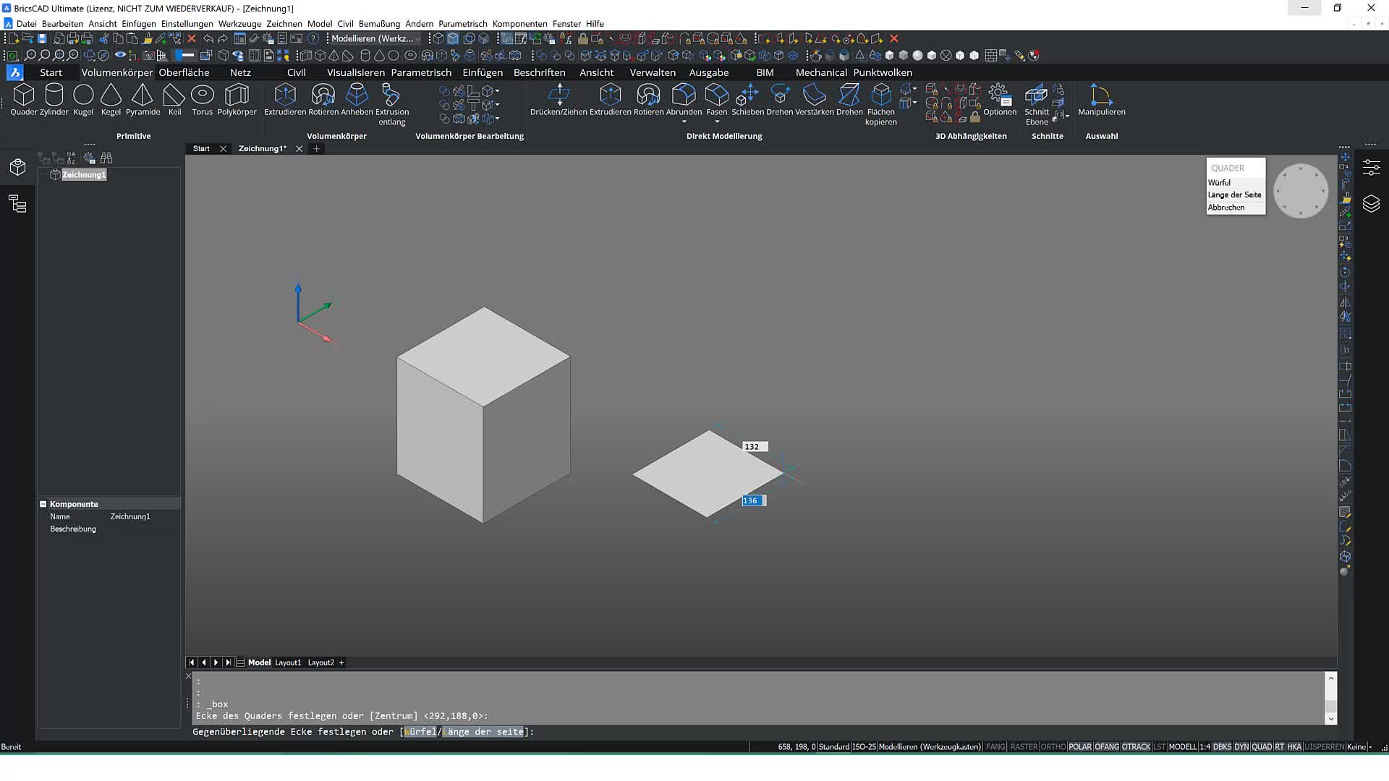1389x781 pixels.
Task: Toggle DBKS dynamic UCS in status bar
Action: (x=1222, y=747)
